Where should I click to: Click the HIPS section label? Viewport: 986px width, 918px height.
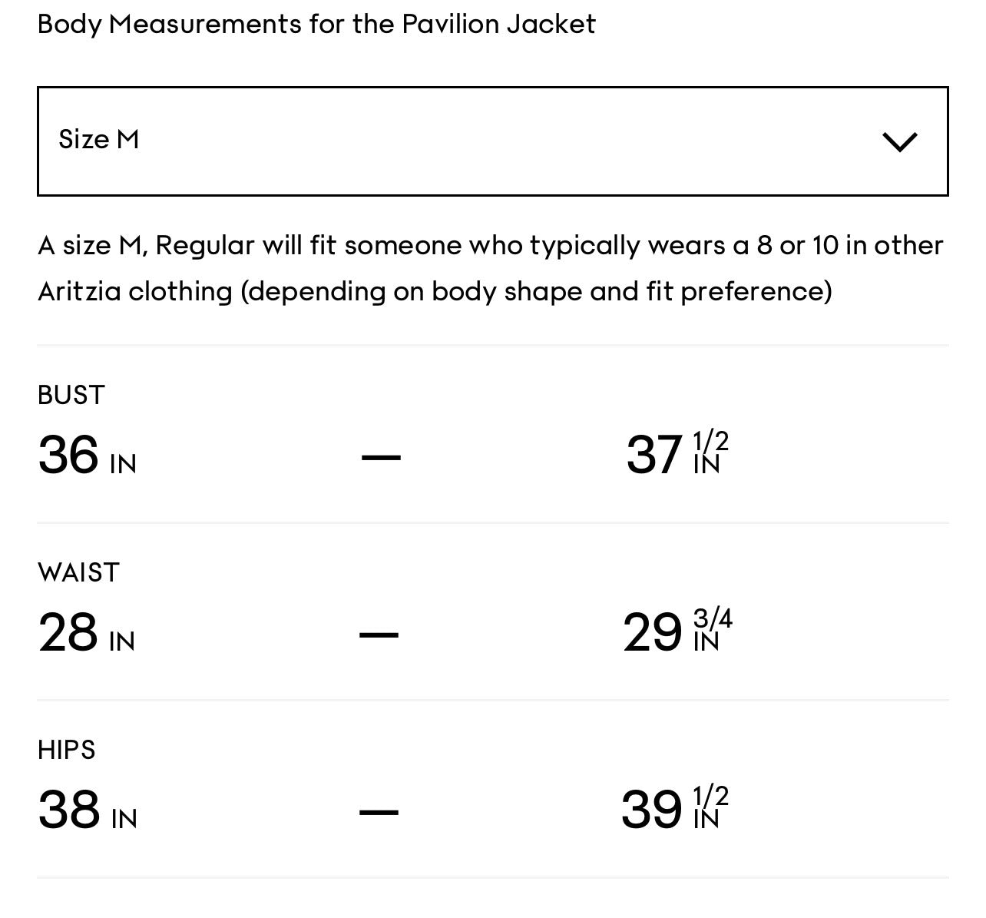[x=67, y=749]
